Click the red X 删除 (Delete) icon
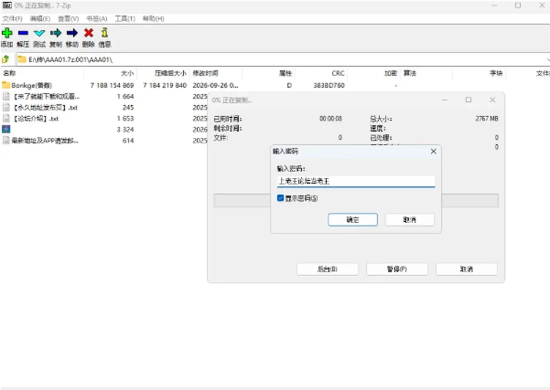The image size is (550, 390). pyautogui.click(x=89, y=33)
